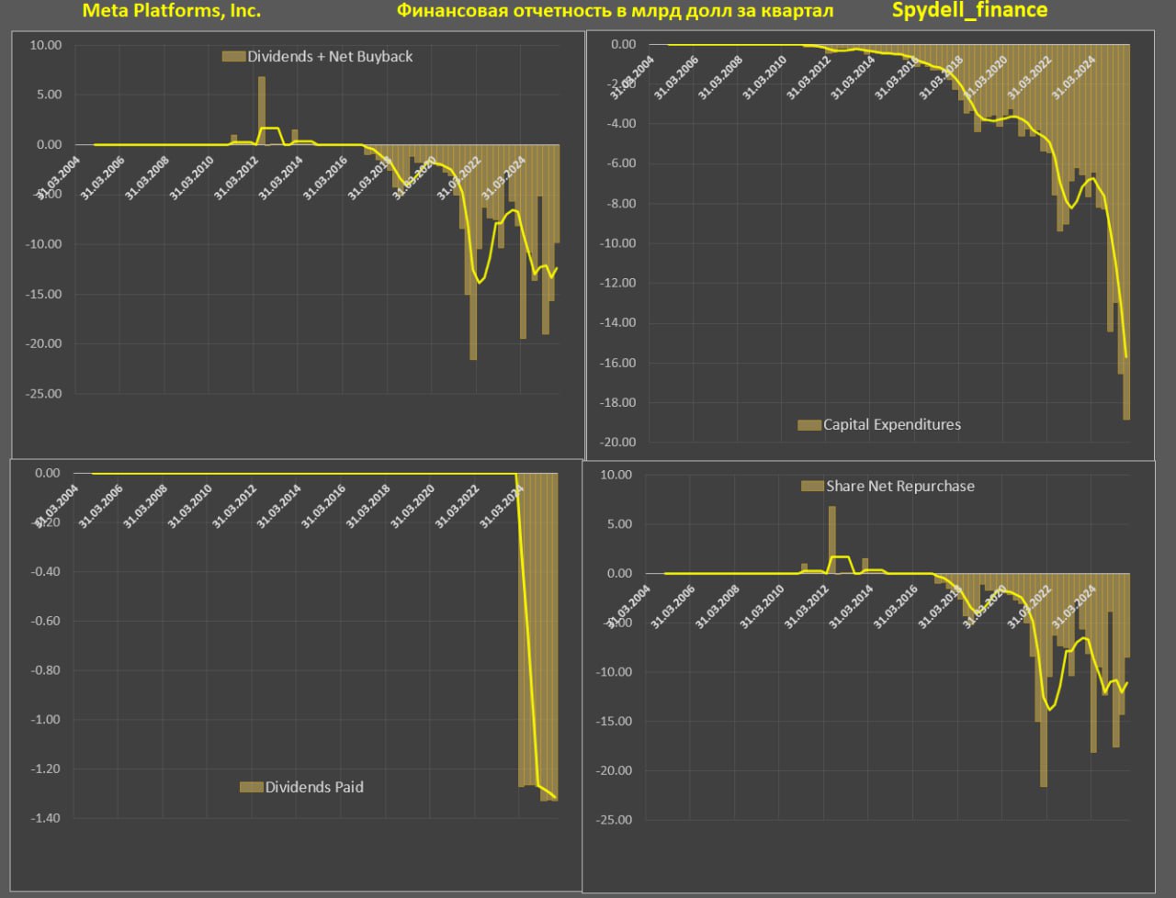Click 10.00 axis label in Share Net Repurchase chart
This screenshot has height=898, width=1176.
[x=614, y=475]
